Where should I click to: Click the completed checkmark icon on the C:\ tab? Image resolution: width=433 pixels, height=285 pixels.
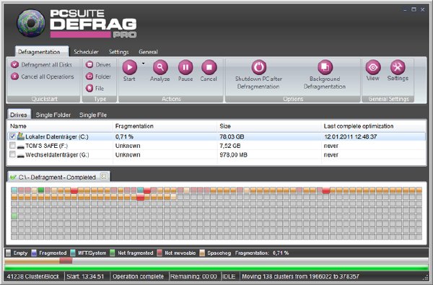(13, 177)
